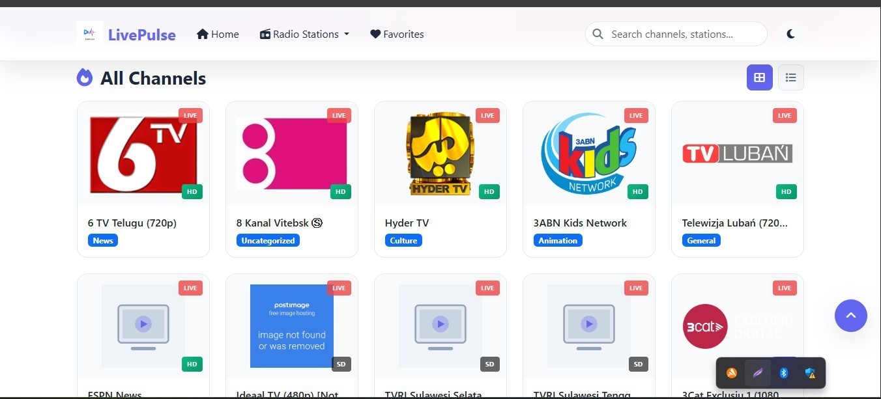Click the LIVE badge on 6 TV Telugu

point(190,115)
